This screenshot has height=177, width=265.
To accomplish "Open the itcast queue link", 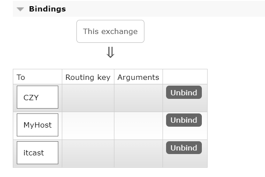I will (x=37, y=153).
